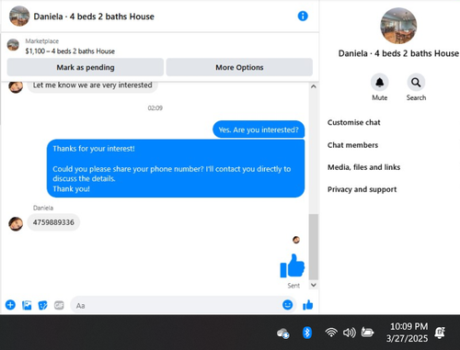Click the details panel title Daniela 4 beds 2 baths House
Viewport: 460px width, 350px height.
[x=398, y=53]
